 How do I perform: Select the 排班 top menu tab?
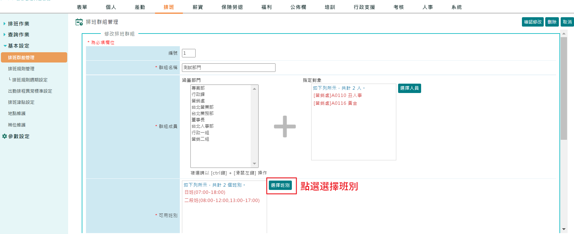pos(169,7)
